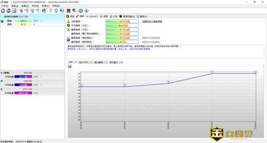This screenshot has height=143, width=267.
Task: Click the E: partition free space bar
Action: pyautogui.click(x=23, y=93)
